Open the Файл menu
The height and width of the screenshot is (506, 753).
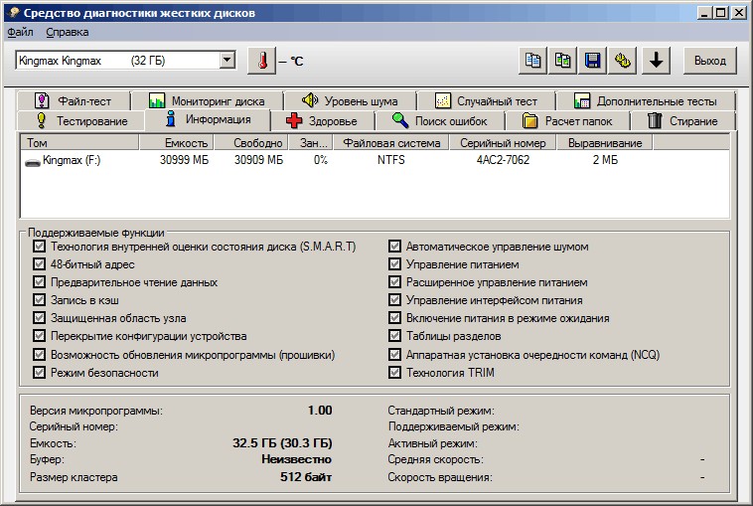click(20, 32)
